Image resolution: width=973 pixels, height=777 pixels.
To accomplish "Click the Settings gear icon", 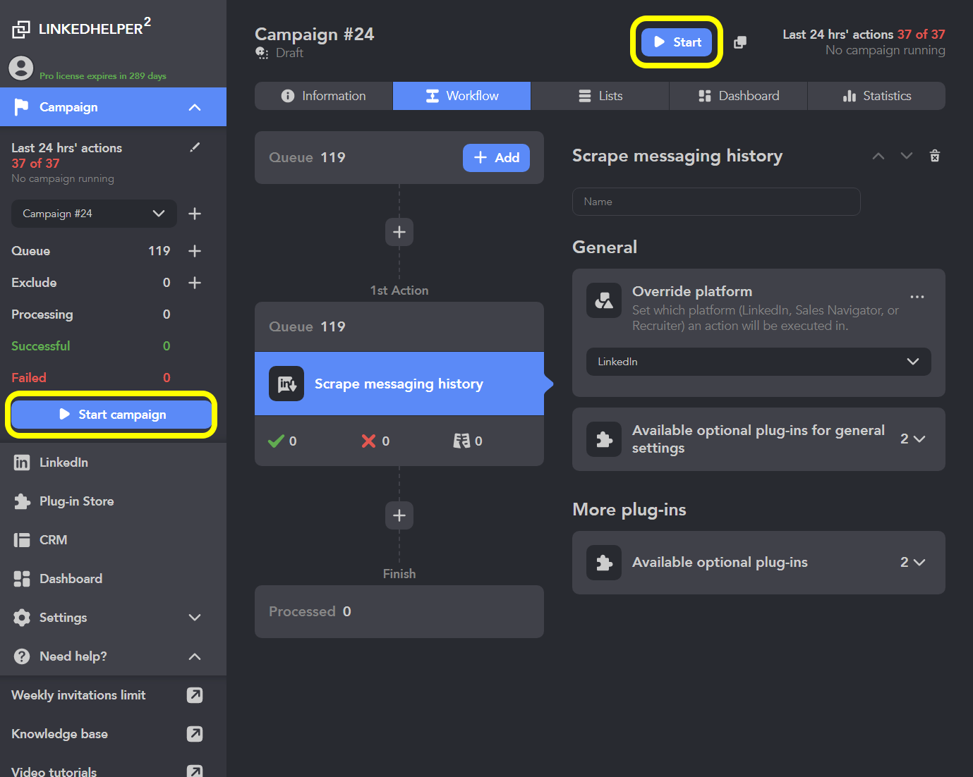I will click(x=22, y=618).
